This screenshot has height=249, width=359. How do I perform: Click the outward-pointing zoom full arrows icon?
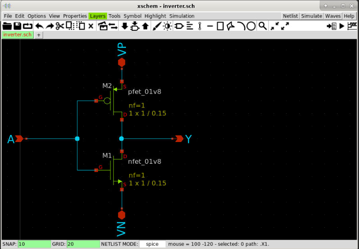pyautogui.click(x=285, y=26)
